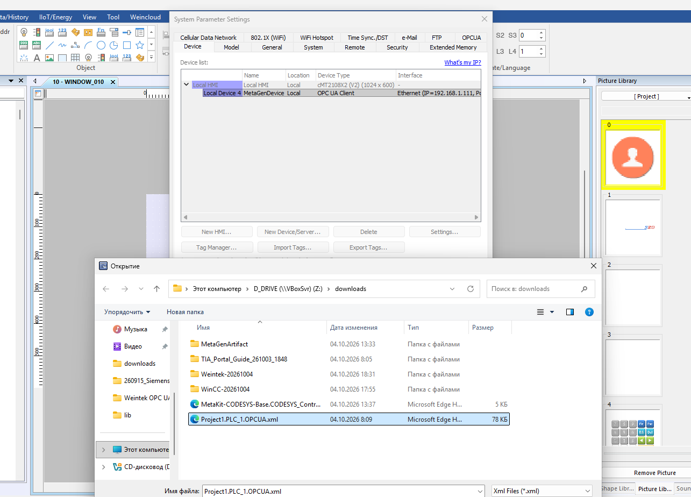Select the Numeric (999) object tool
The height and width of the screenshot is (497, 691).
[24, 45]
